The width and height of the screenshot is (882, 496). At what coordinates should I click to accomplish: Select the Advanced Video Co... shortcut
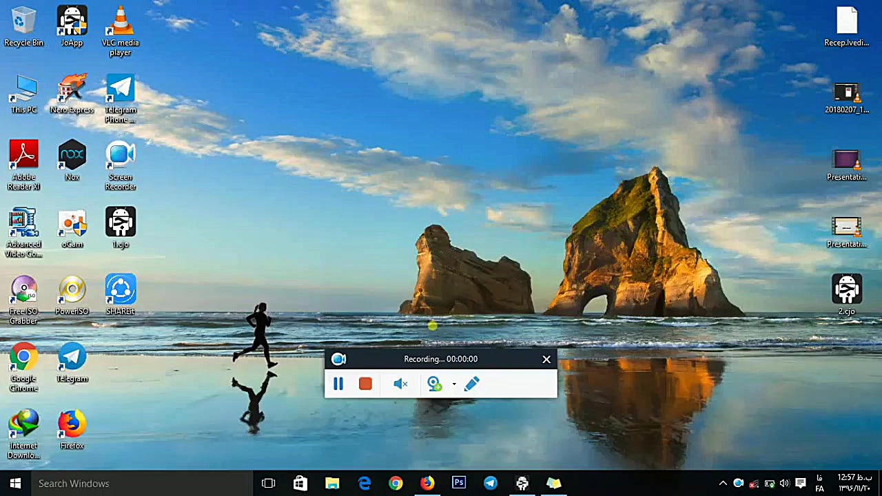pyautogui.click(x=23, y=233)
